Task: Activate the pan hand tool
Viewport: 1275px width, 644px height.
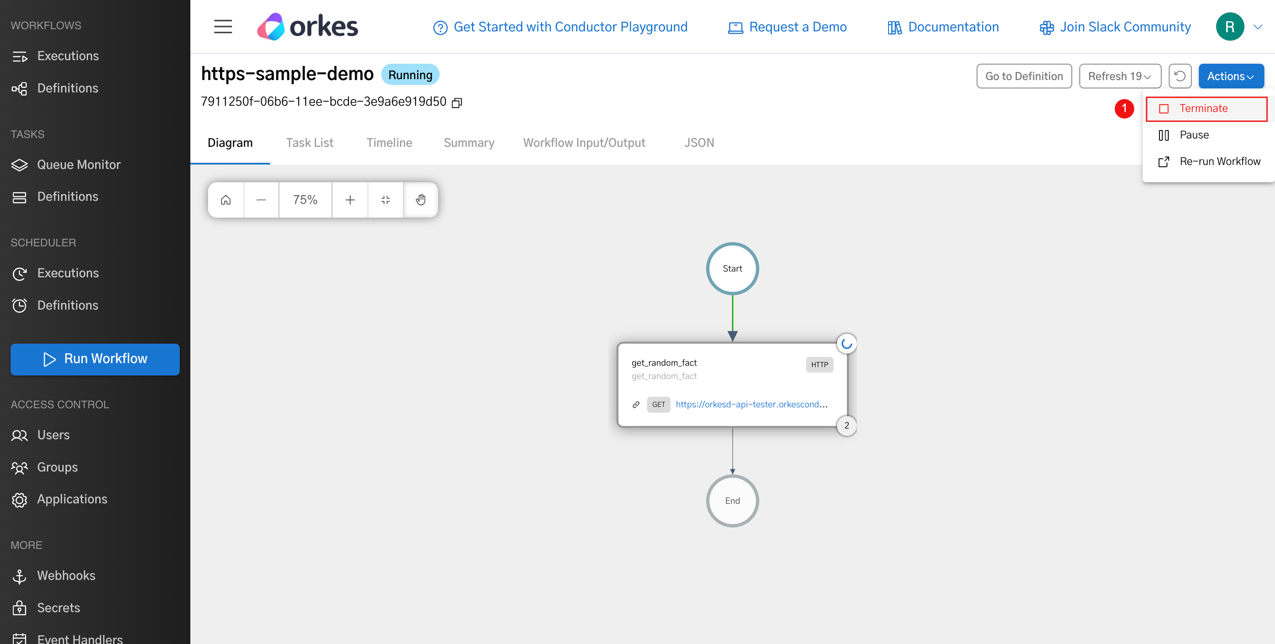Action: (x=421, y=199)
